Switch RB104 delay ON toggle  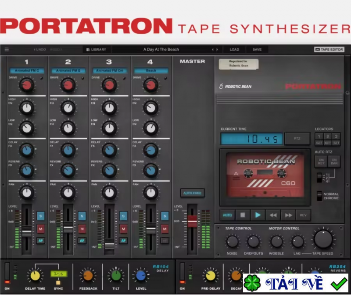click(7, 273)
